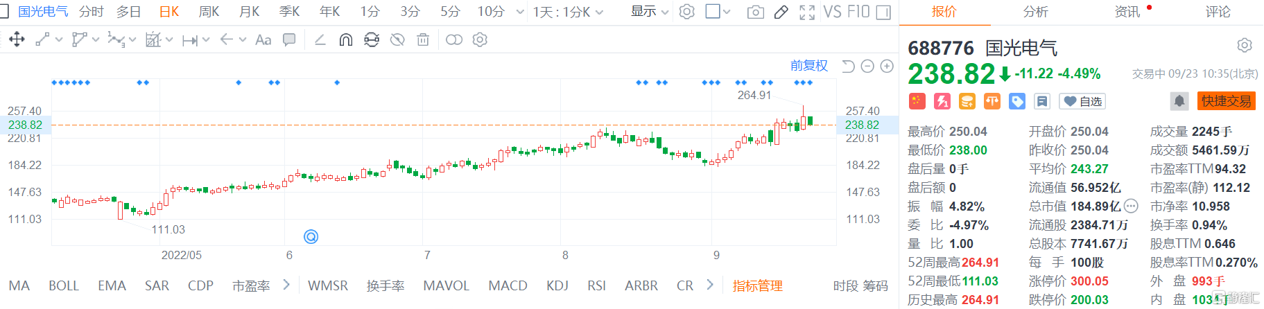The height and width of the screenshot is (309, 1264).
Task: Open the 分析 analysis tab
Action: tap(1035, 12)
